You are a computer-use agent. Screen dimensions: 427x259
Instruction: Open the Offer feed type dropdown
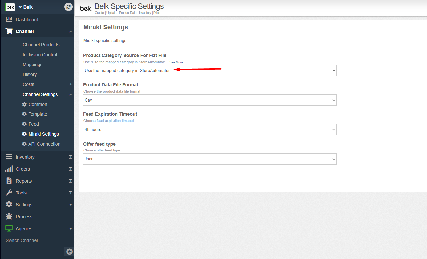(x=210, y=159)
